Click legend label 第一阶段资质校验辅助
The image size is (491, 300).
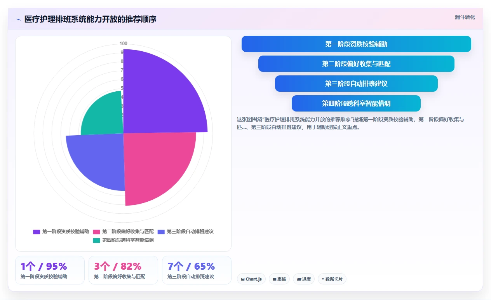click(66, 232)
